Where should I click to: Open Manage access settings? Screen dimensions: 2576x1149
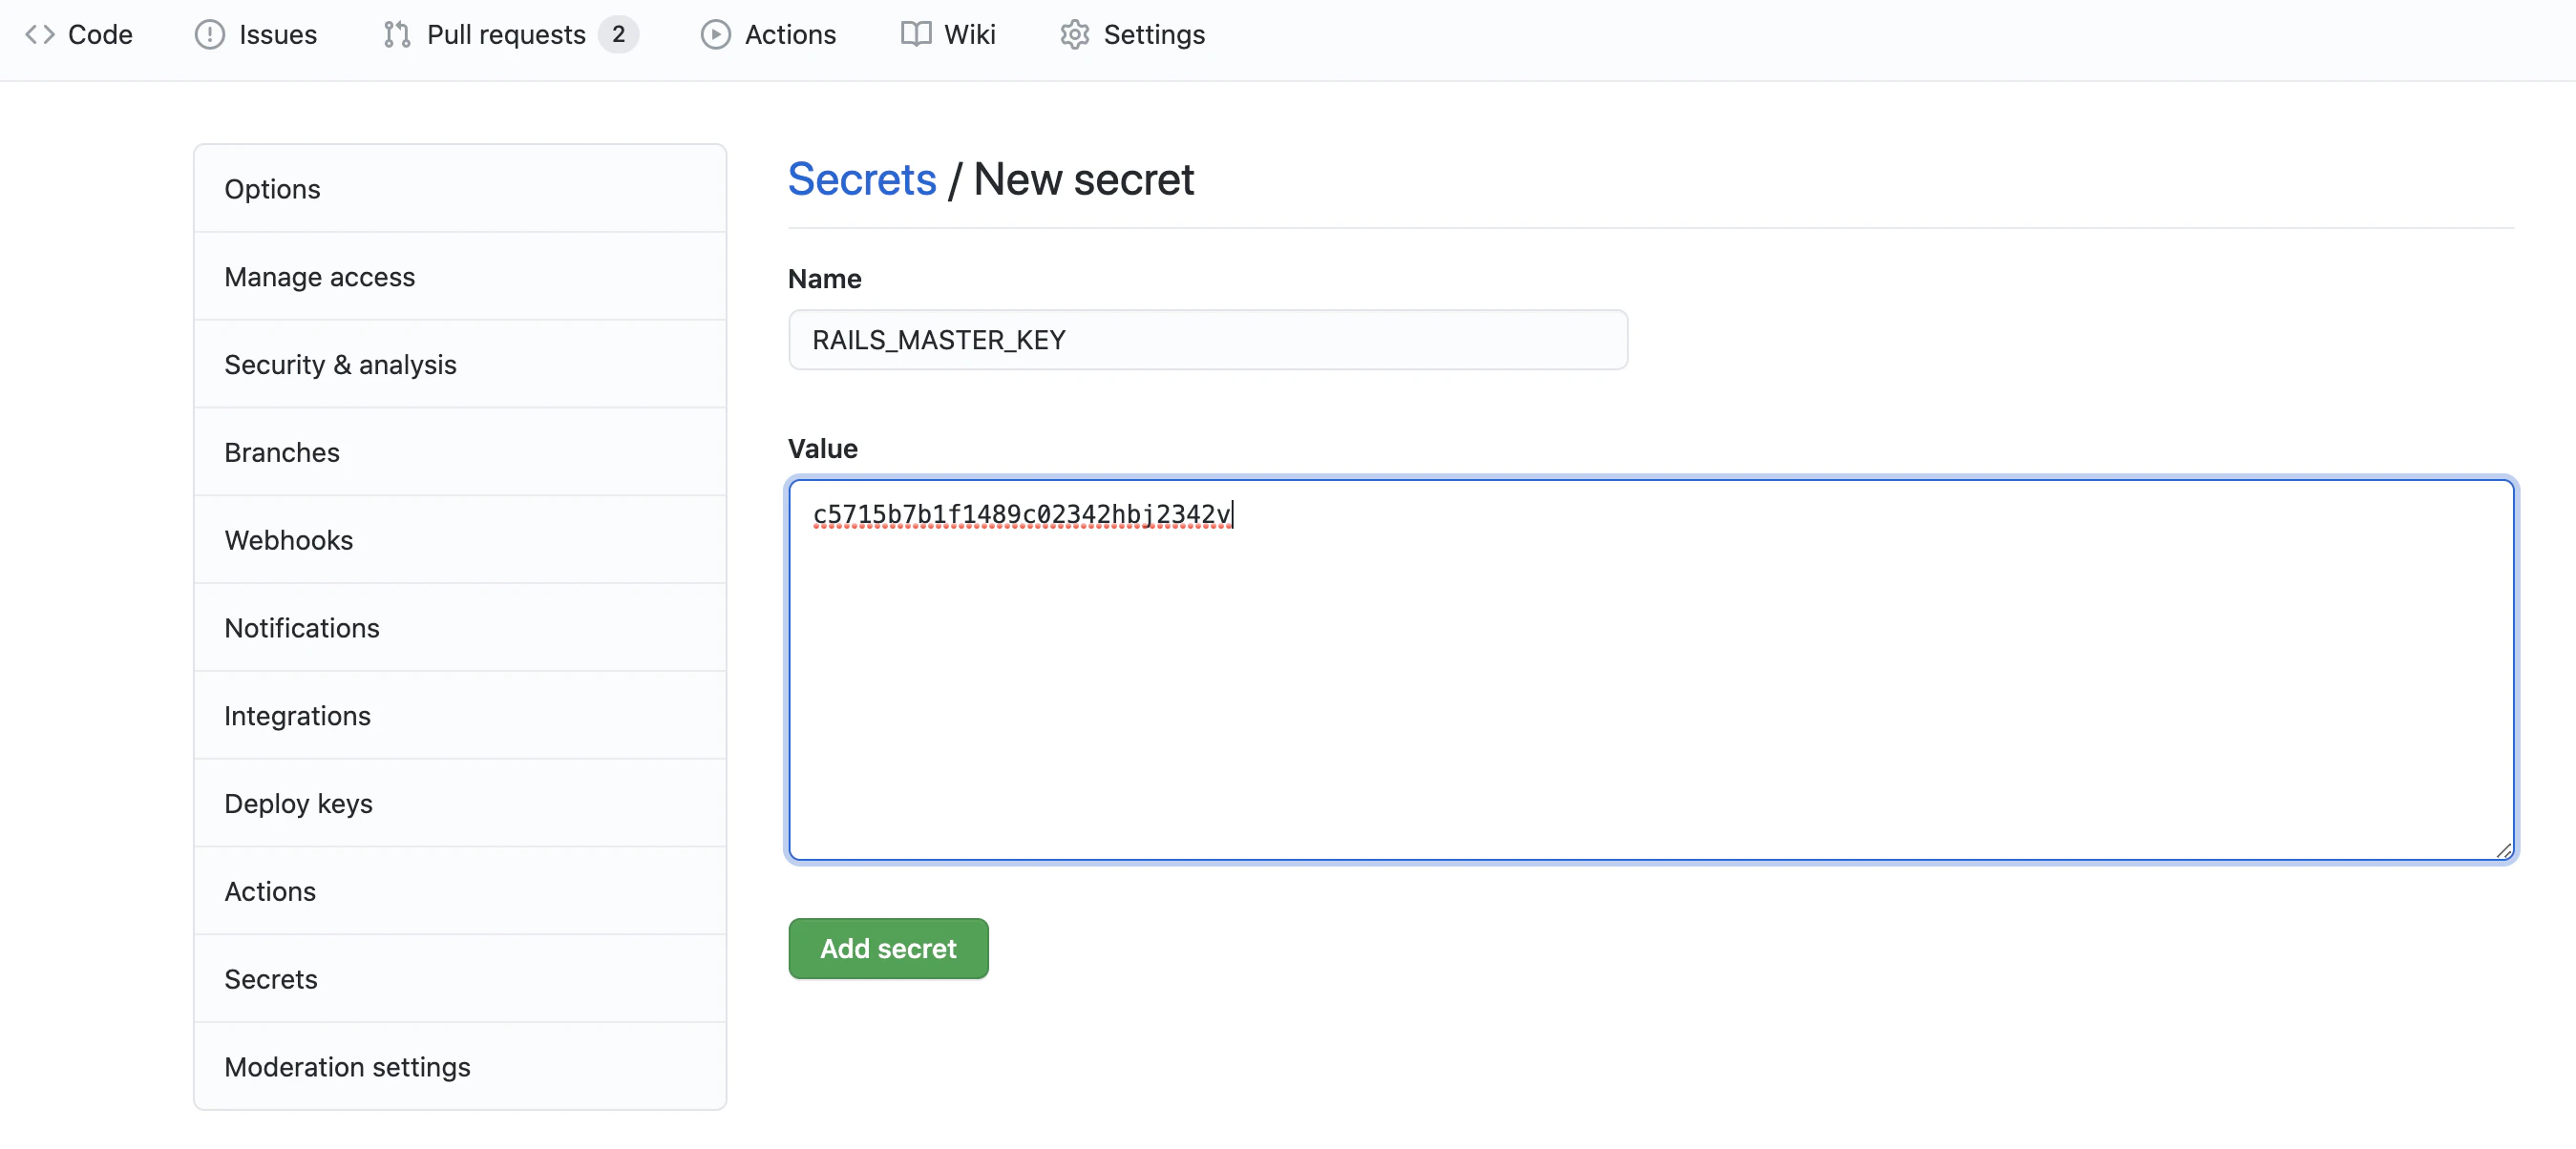[460, 277]
